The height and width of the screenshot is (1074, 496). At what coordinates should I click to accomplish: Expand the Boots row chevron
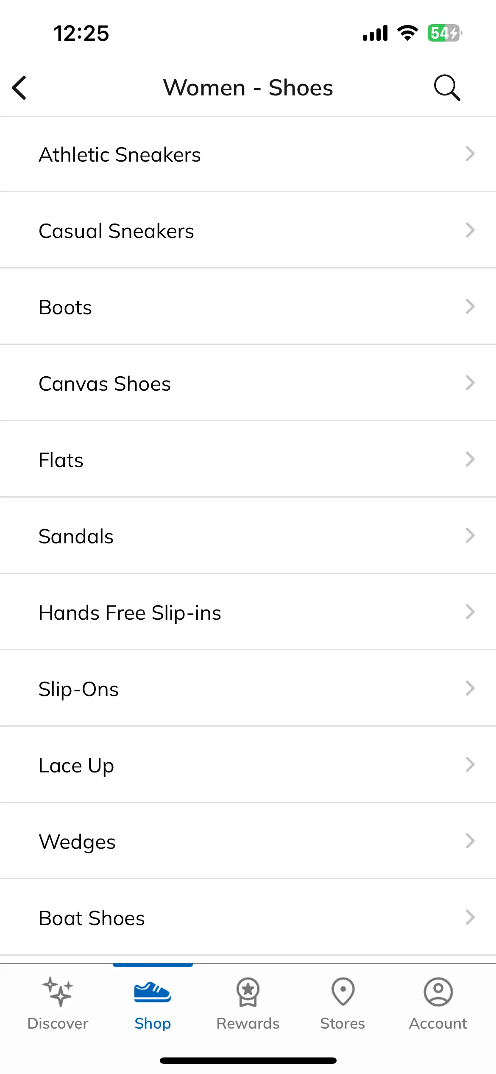point(470,306)
